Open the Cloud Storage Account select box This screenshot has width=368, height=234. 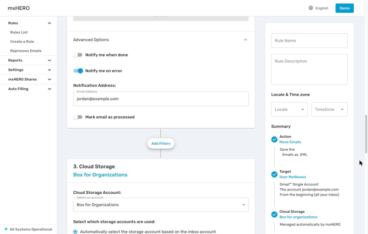pyautogui.click(x=161, y=205)
